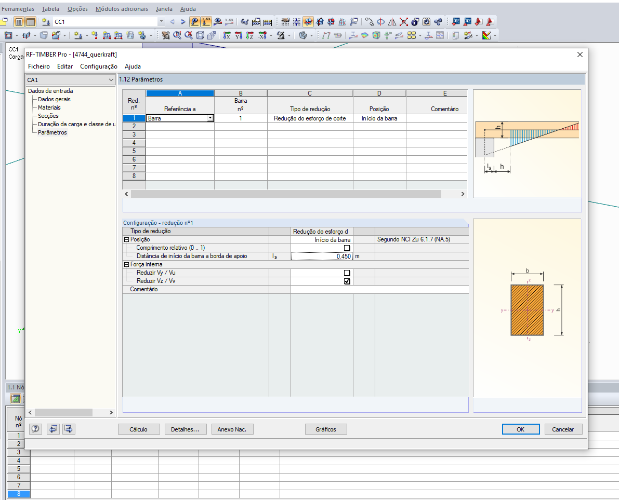619x500 pixels.
Task: Toggle show loads icon in main toolbar
Action: click(194, 22)
